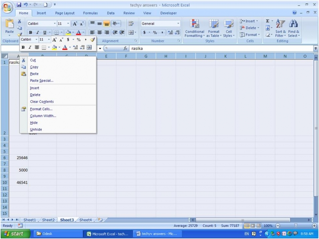Click the Format Painter brush in mini toolbar
Screen dimensions: 319x239
point(93,40)
